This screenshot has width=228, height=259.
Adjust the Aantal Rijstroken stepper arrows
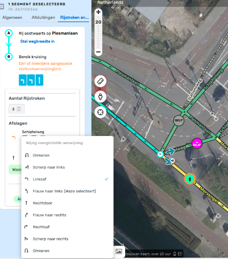click(19, 109)
